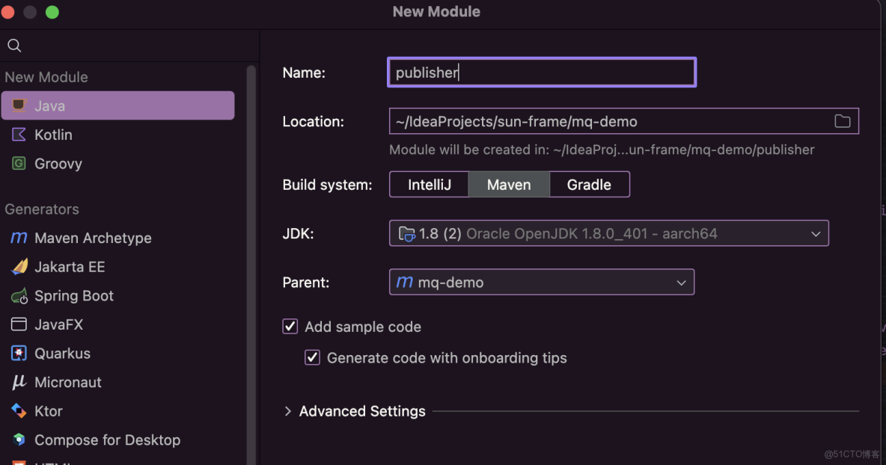Viewport: 886px width, 465px height.
Task: Choose the Groovy generator icon
Action: coord(19,164)
